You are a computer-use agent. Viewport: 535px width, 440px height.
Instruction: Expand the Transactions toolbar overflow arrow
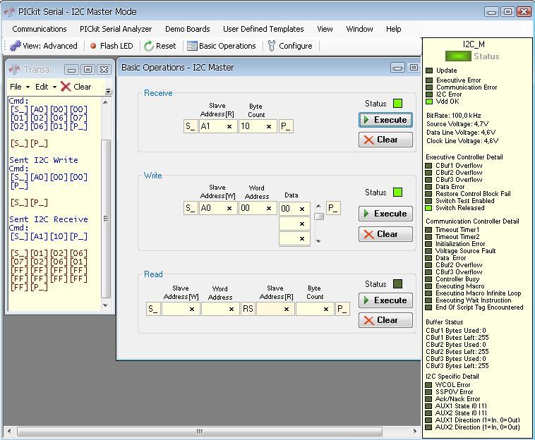(108, 91)
